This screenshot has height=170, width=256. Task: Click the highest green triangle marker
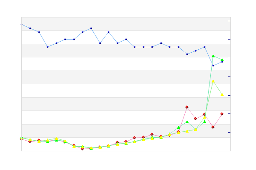click(x=213, y=56)
